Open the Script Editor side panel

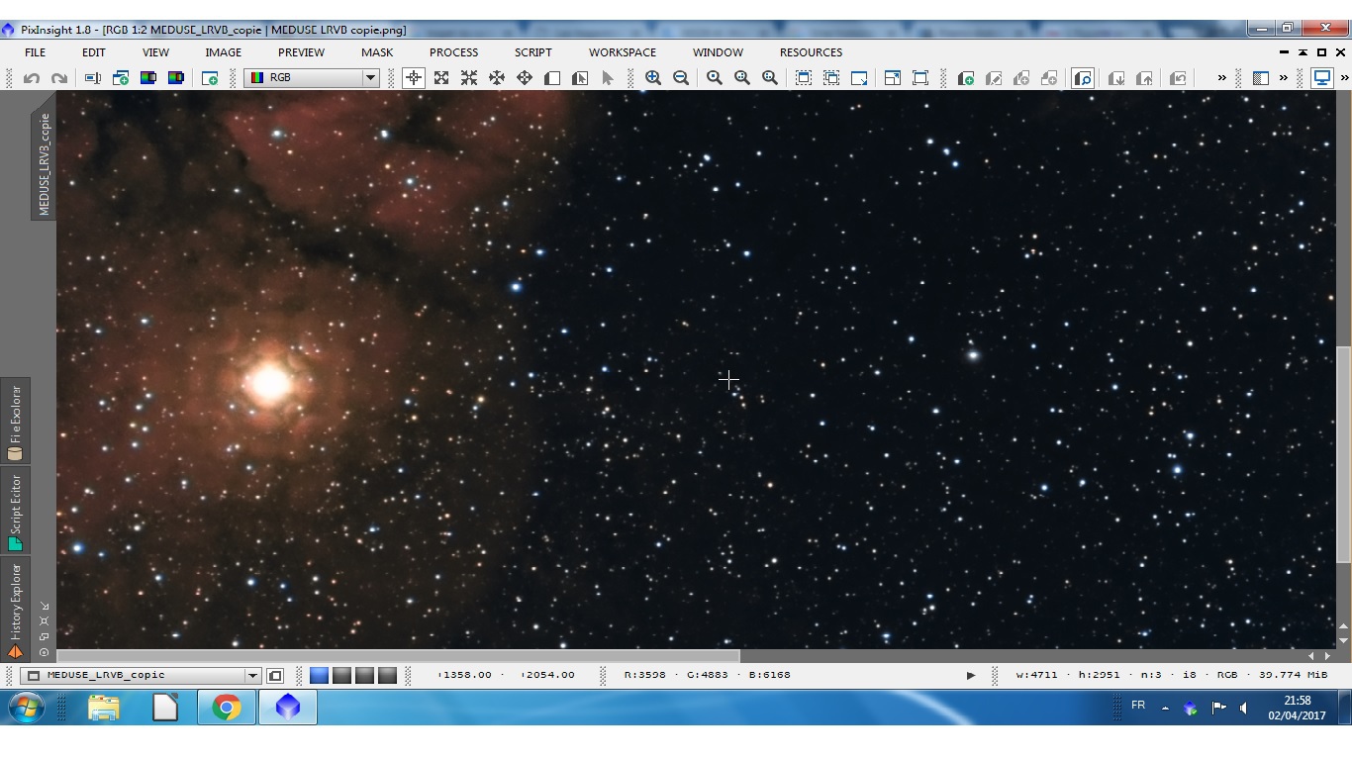pos(15,512)
